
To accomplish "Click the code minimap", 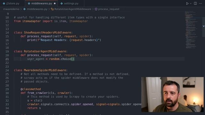I will pyautogui.click(x=192, y=30).
